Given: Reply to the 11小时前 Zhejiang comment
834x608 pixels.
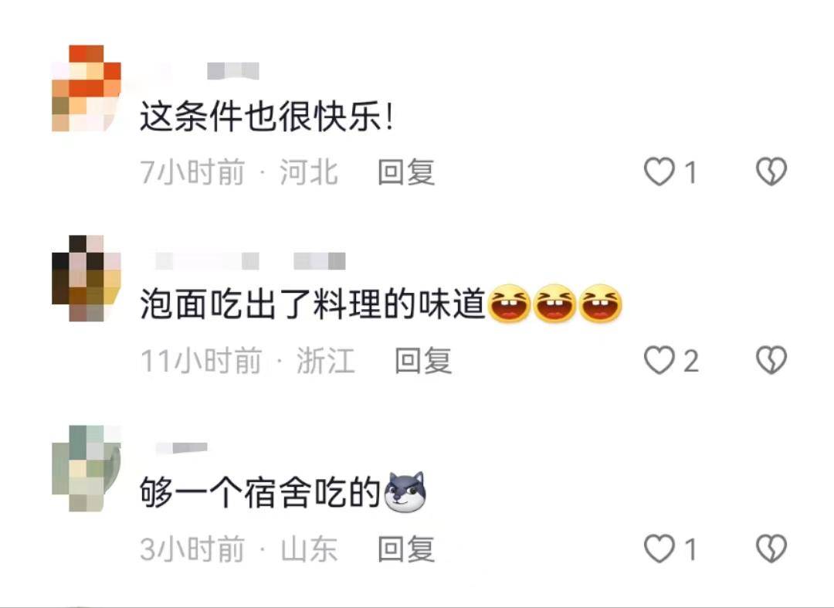Looking at the screenshot, I should point(423,361).
